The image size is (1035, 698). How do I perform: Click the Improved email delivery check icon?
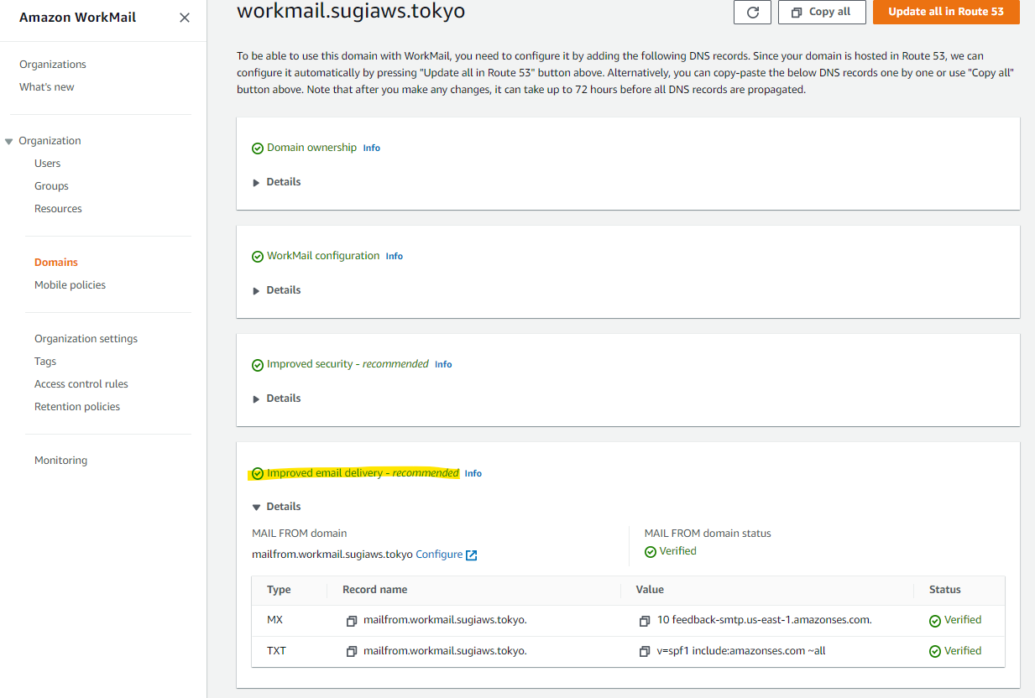pyautogui.click(x=258, y=474)
